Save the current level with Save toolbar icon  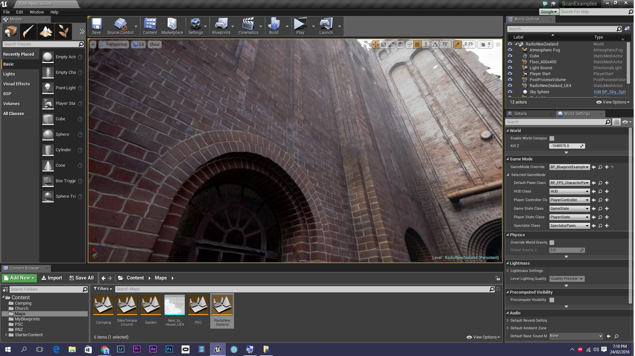96,26
